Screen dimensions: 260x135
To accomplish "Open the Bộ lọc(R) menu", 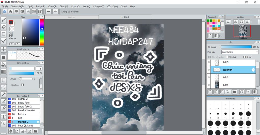I will [x=41, y=6].
